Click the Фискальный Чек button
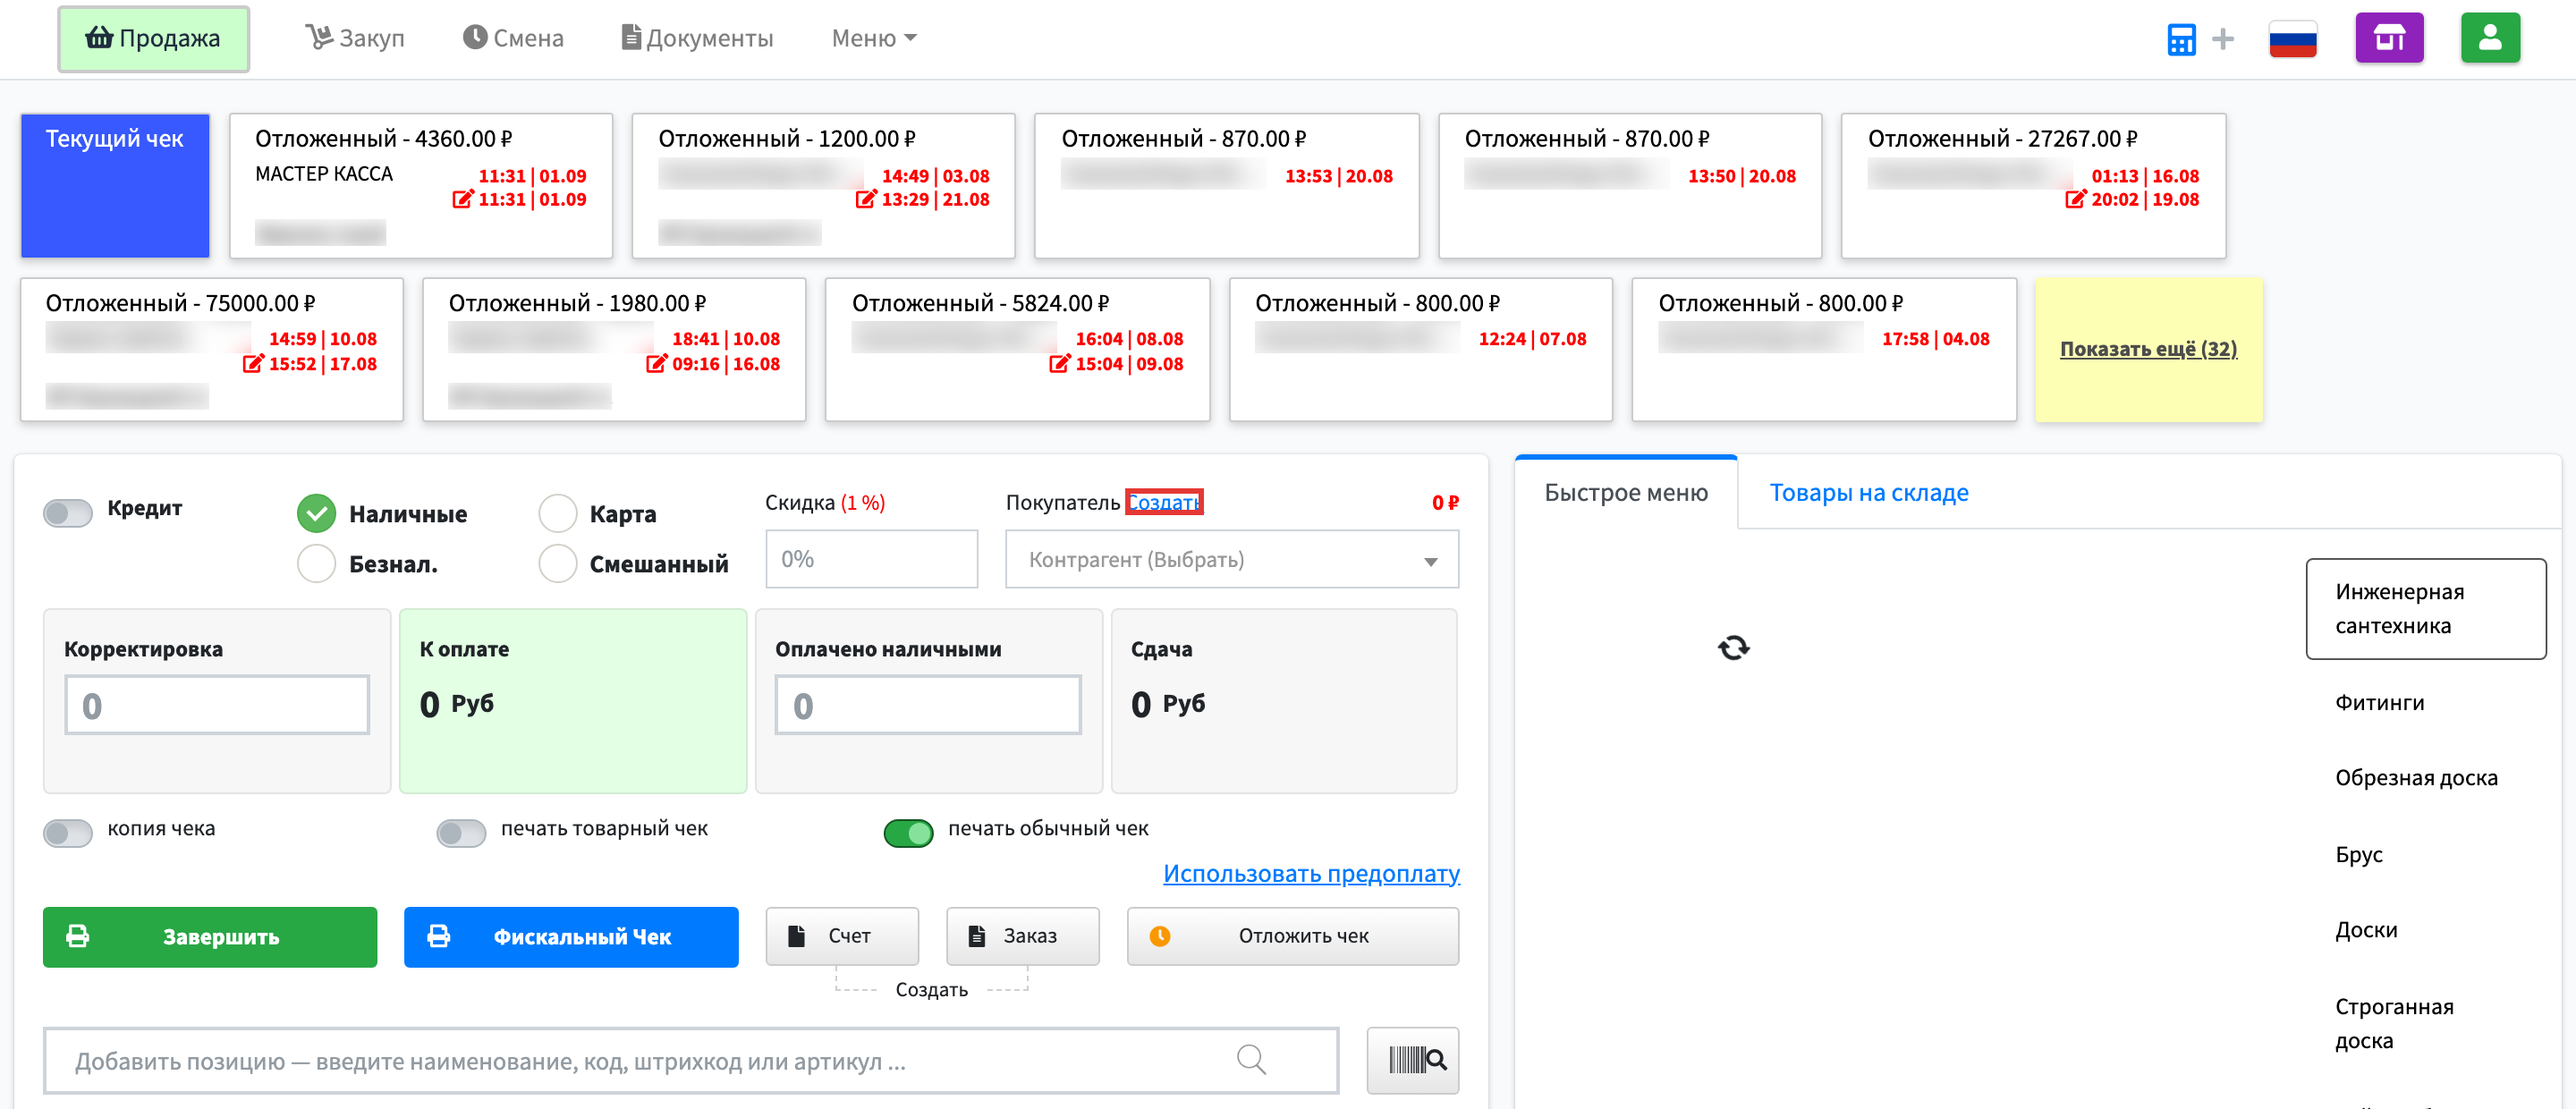Image resolution: width=2576 pixels, height=1109 pixels. click(x=571, y=937)
